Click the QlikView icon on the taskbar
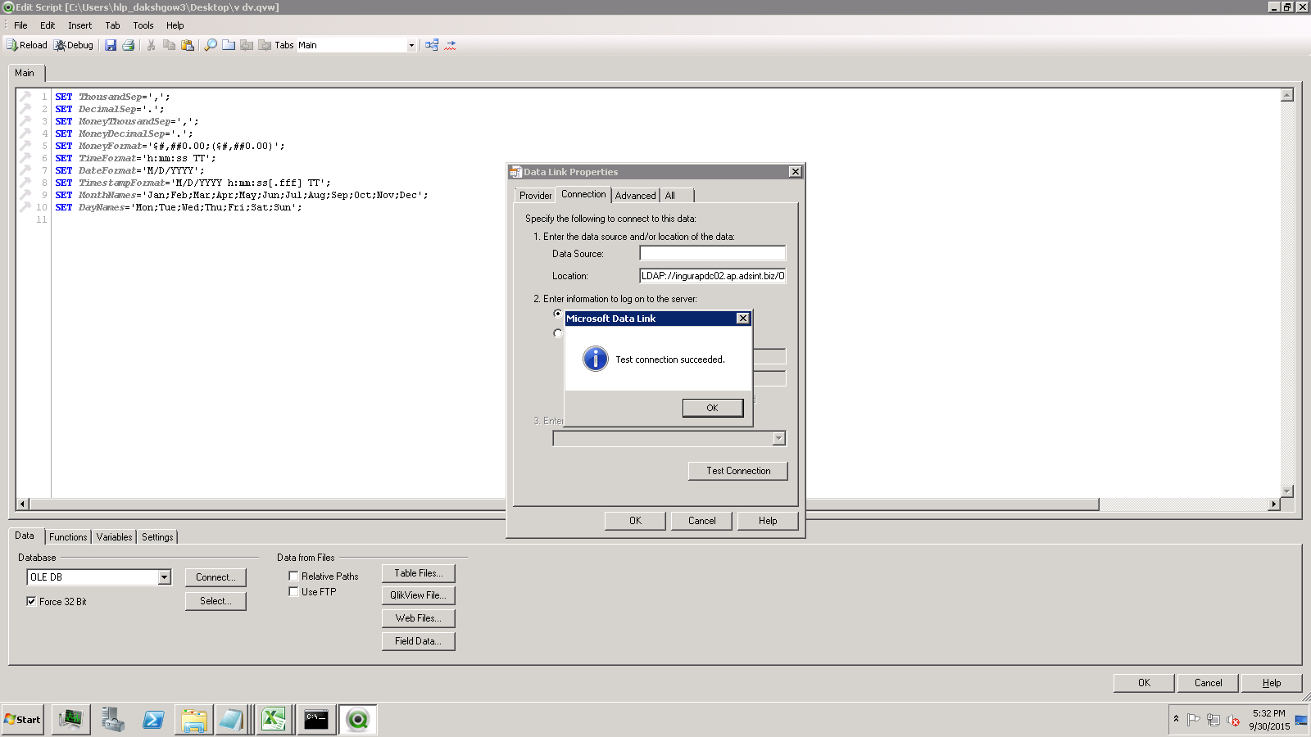This screenshot has width=1311, height=737. pyautogui.click(x=358, y=720)
